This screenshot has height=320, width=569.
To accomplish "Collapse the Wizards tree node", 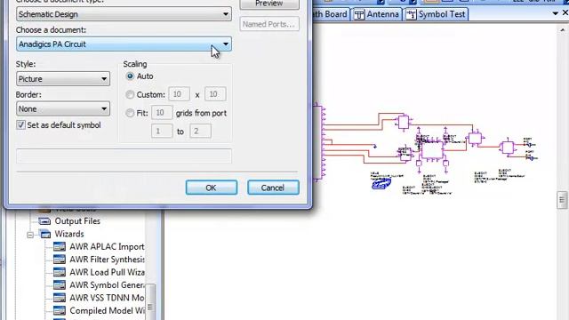I will coord(30,235).
